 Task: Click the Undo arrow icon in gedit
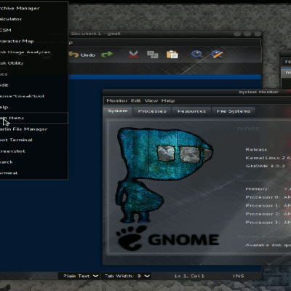(x=73, y=55)
